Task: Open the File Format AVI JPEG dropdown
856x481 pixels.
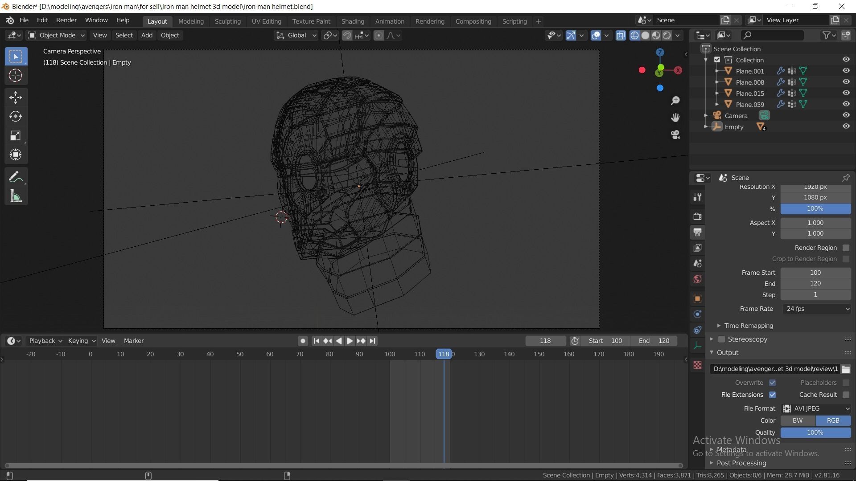Action: 816,408
